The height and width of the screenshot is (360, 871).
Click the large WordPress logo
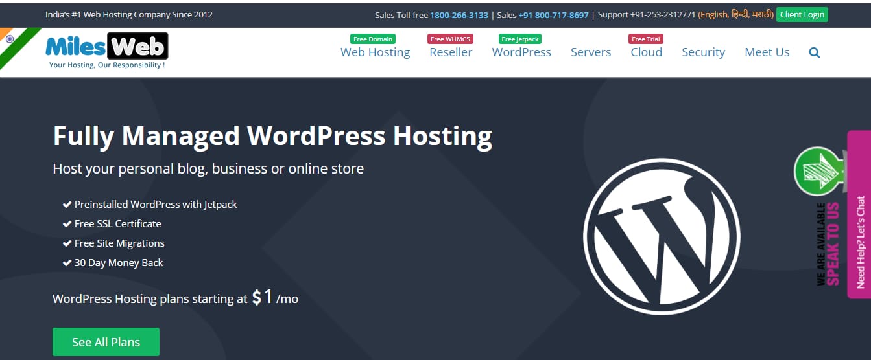point(662,236)
